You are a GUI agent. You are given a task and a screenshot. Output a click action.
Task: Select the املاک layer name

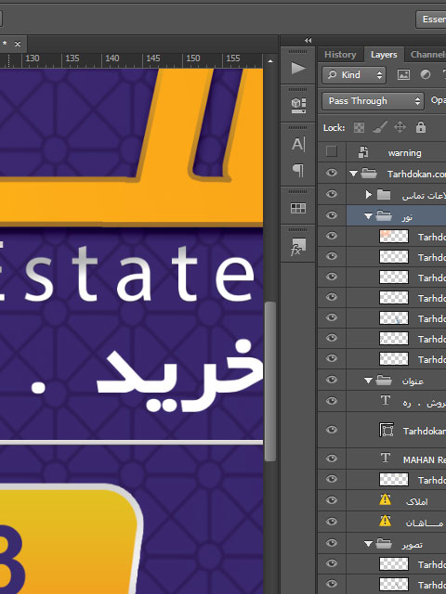[416, 502]
